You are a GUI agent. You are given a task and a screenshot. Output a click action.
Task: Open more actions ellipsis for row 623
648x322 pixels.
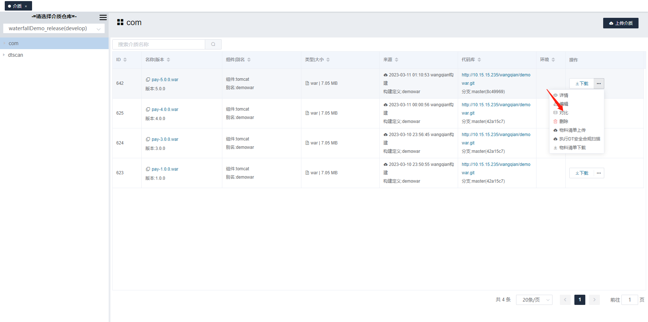tap(599, 173)
